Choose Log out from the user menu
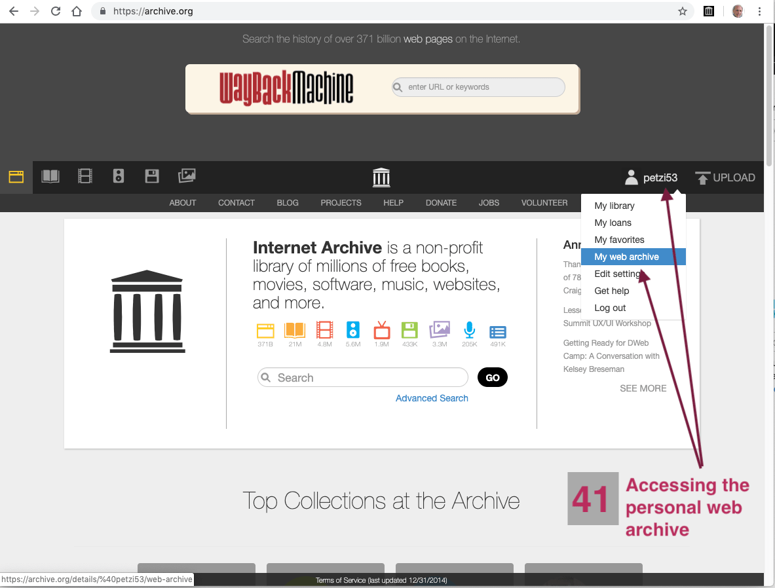 pyautogui.click(x=610, y=308)
